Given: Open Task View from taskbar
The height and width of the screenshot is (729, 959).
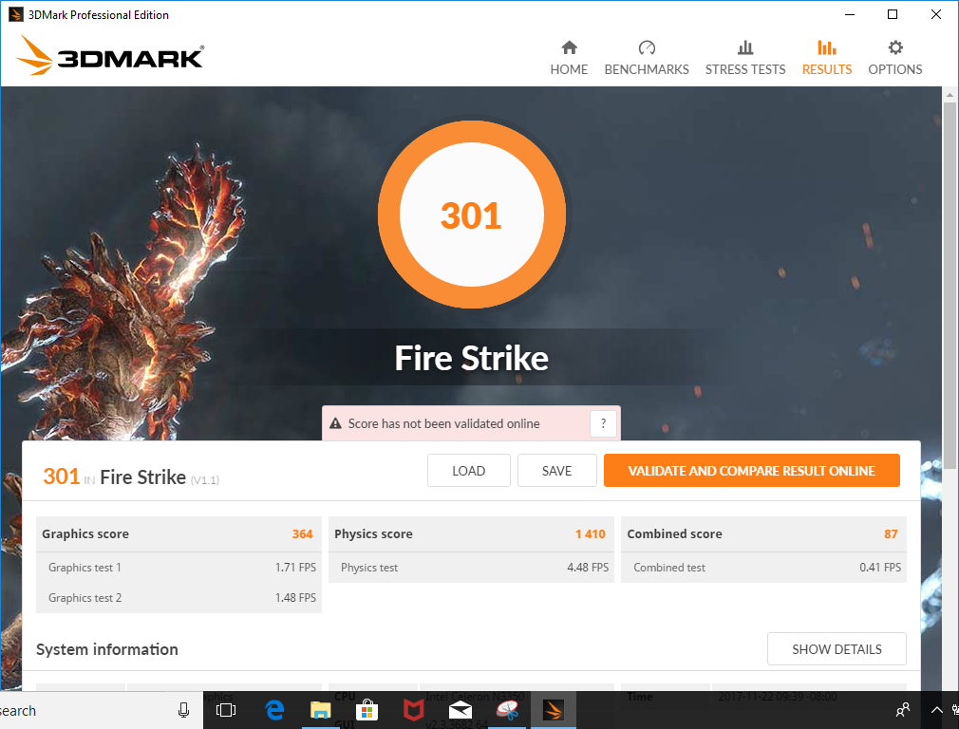Looking at the screenshot, I should tap(226, 710).
